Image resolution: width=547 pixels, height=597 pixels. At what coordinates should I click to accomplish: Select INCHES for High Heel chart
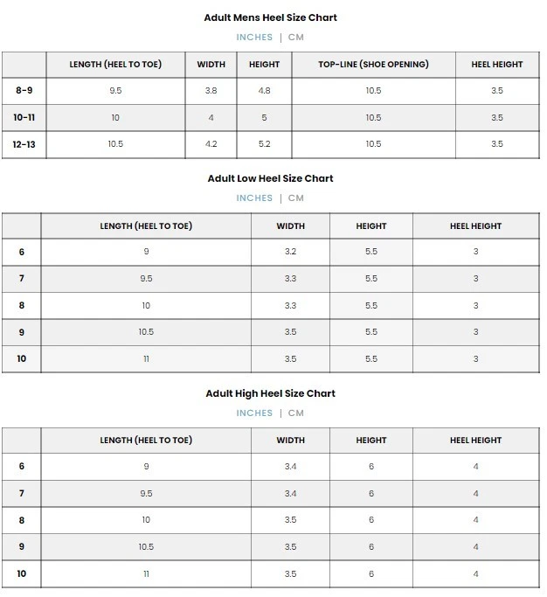point(254,413)
